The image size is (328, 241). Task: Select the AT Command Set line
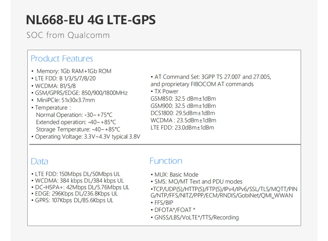pos(211,77)
